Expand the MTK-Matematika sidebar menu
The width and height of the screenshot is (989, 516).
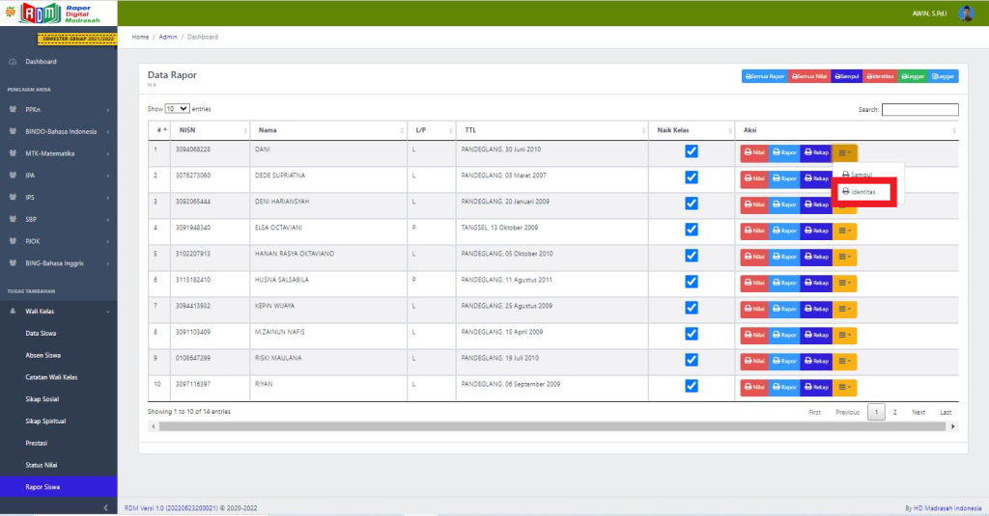pyautogui.click(x=60, y=153)
